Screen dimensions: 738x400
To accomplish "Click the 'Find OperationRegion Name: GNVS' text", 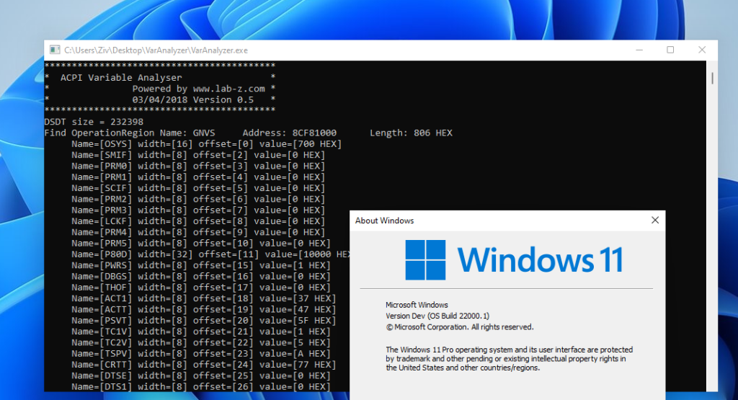I will (x=130, y=133).
